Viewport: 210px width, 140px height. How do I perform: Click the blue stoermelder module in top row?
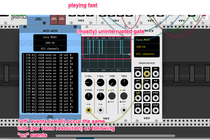click(39, 20)
